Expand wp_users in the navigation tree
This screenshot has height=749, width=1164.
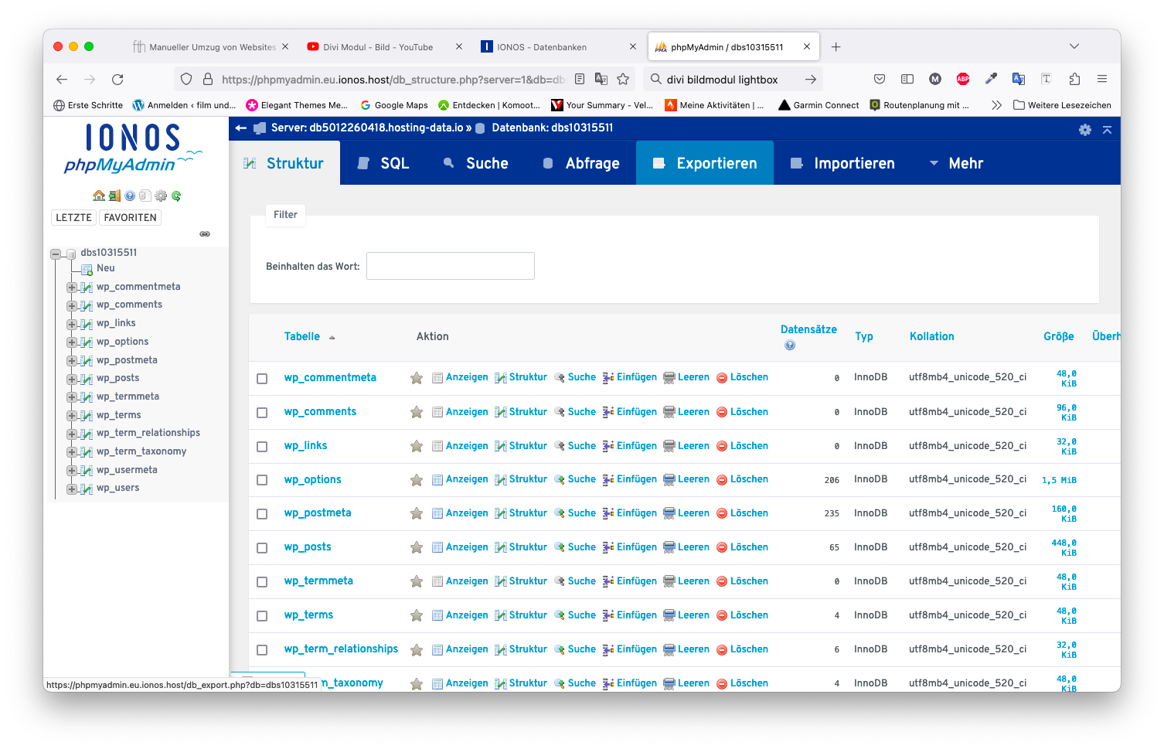(x=71, y=489)
